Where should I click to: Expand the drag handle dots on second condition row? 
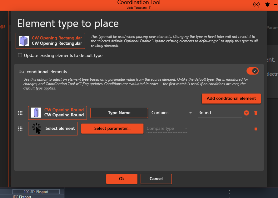pyautogui.click(x=20, y=128)
